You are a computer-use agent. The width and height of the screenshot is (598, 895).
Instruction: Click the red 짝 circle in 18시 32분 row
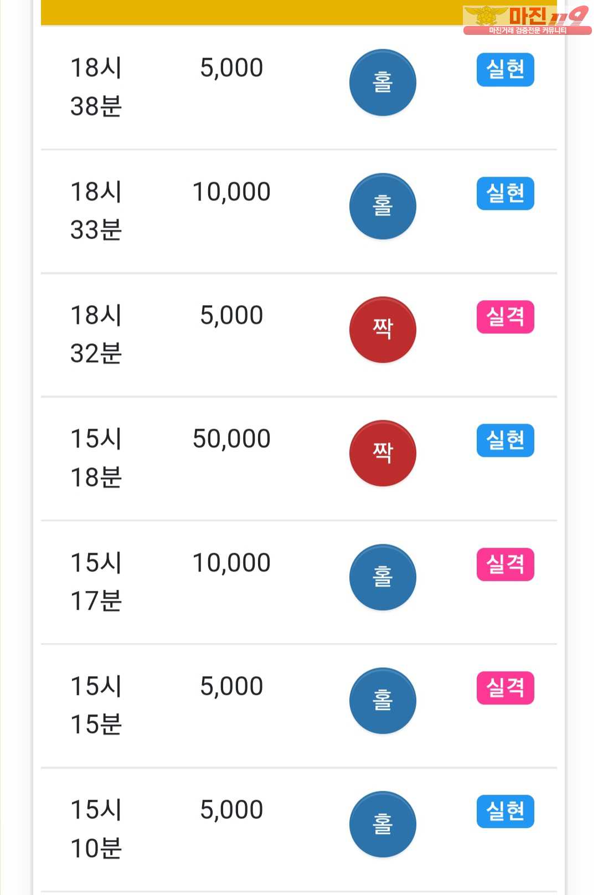(x=383, y=330)
